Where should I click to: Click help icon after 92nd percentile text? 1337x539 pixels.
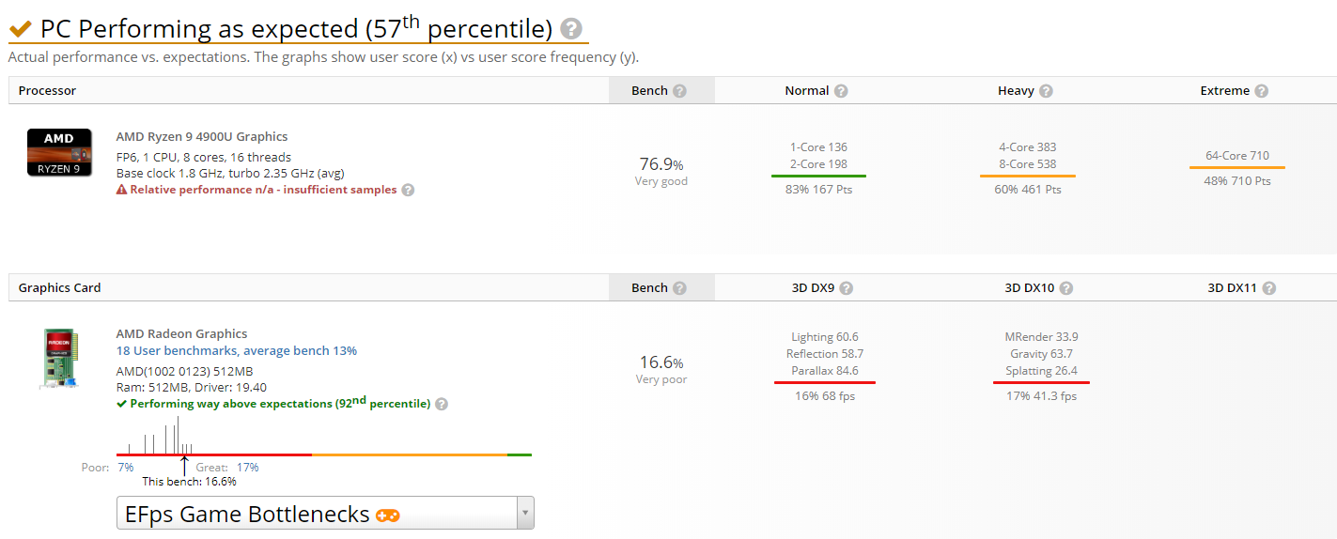[442, 404]
